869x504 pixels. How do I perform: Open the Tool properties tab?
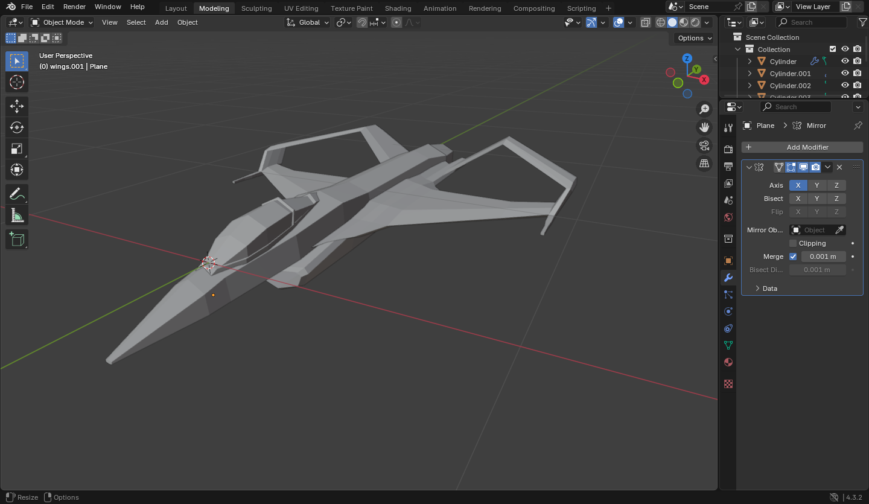coord(728,128)
